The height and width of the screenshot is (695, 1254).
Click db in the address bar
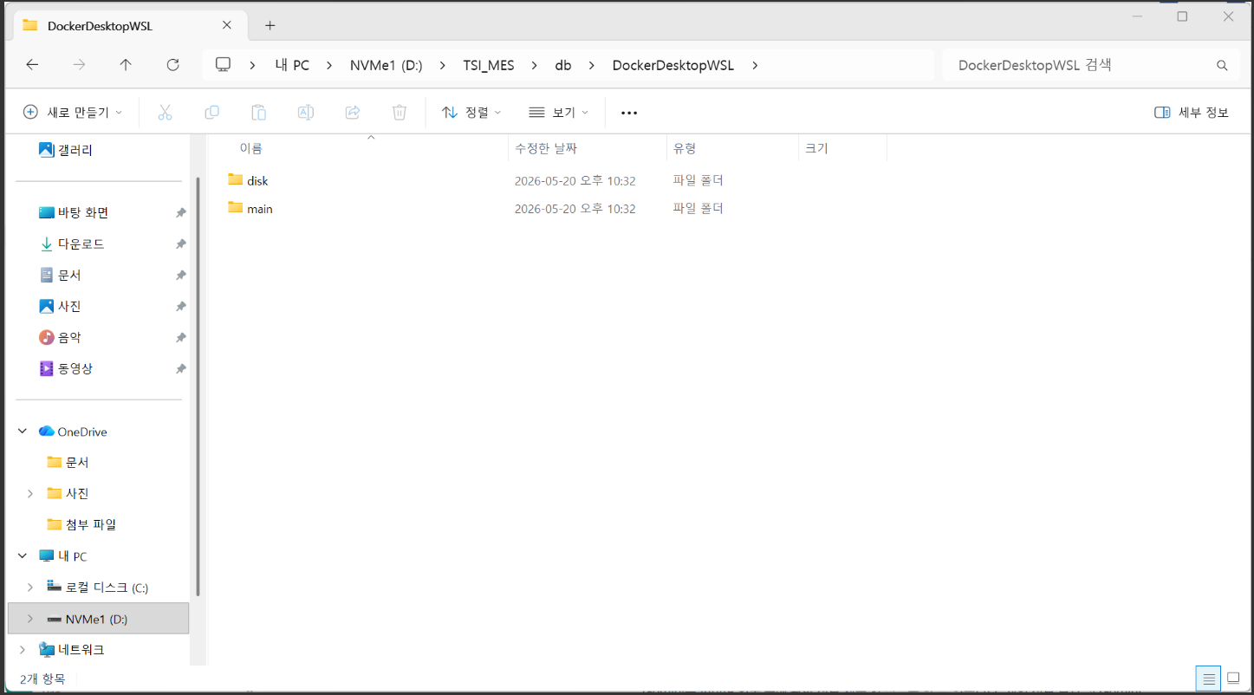pyautogui.click(x=563, y=65)
